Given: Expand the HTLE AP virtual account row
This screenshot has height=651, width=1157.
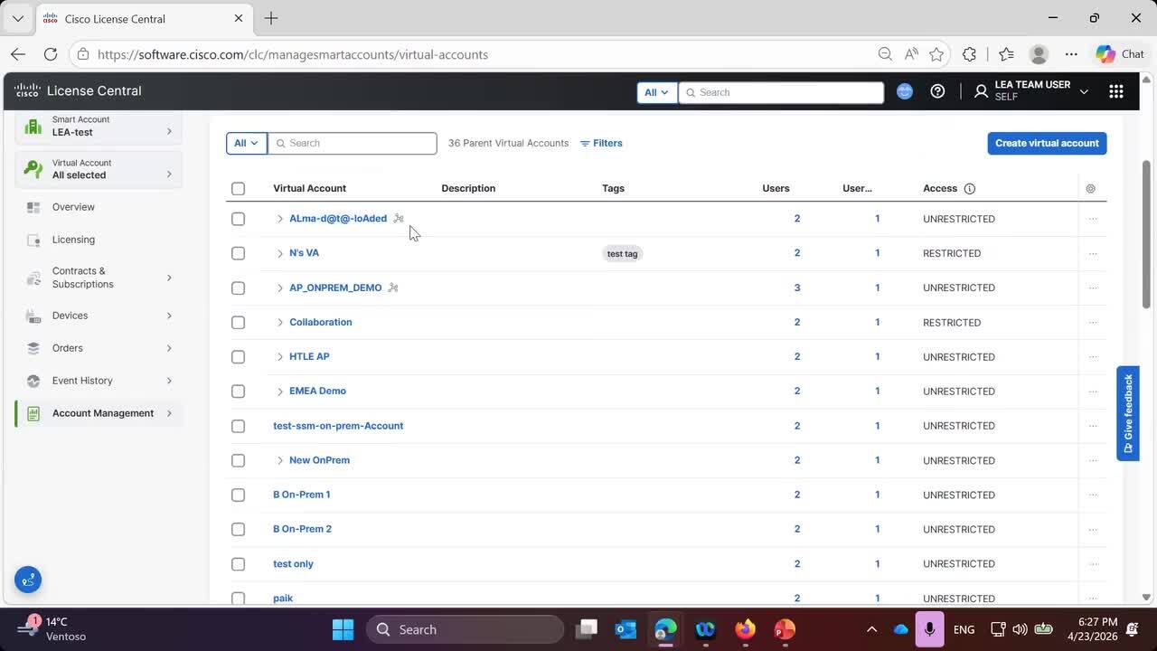Looking at the screenshot, I should [279, 357].
